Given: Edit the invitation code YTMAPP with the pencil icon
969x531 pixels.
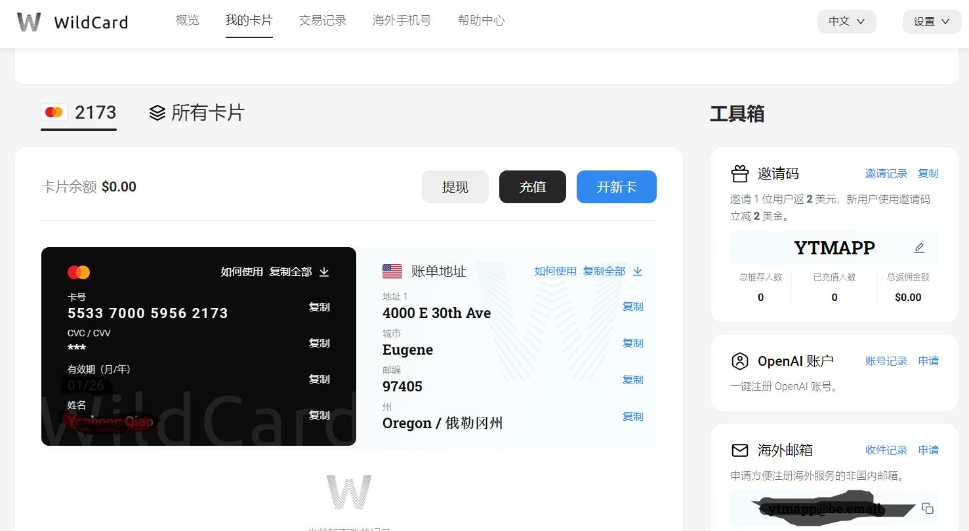Looking at the screenshot, I should click(919, 248).
